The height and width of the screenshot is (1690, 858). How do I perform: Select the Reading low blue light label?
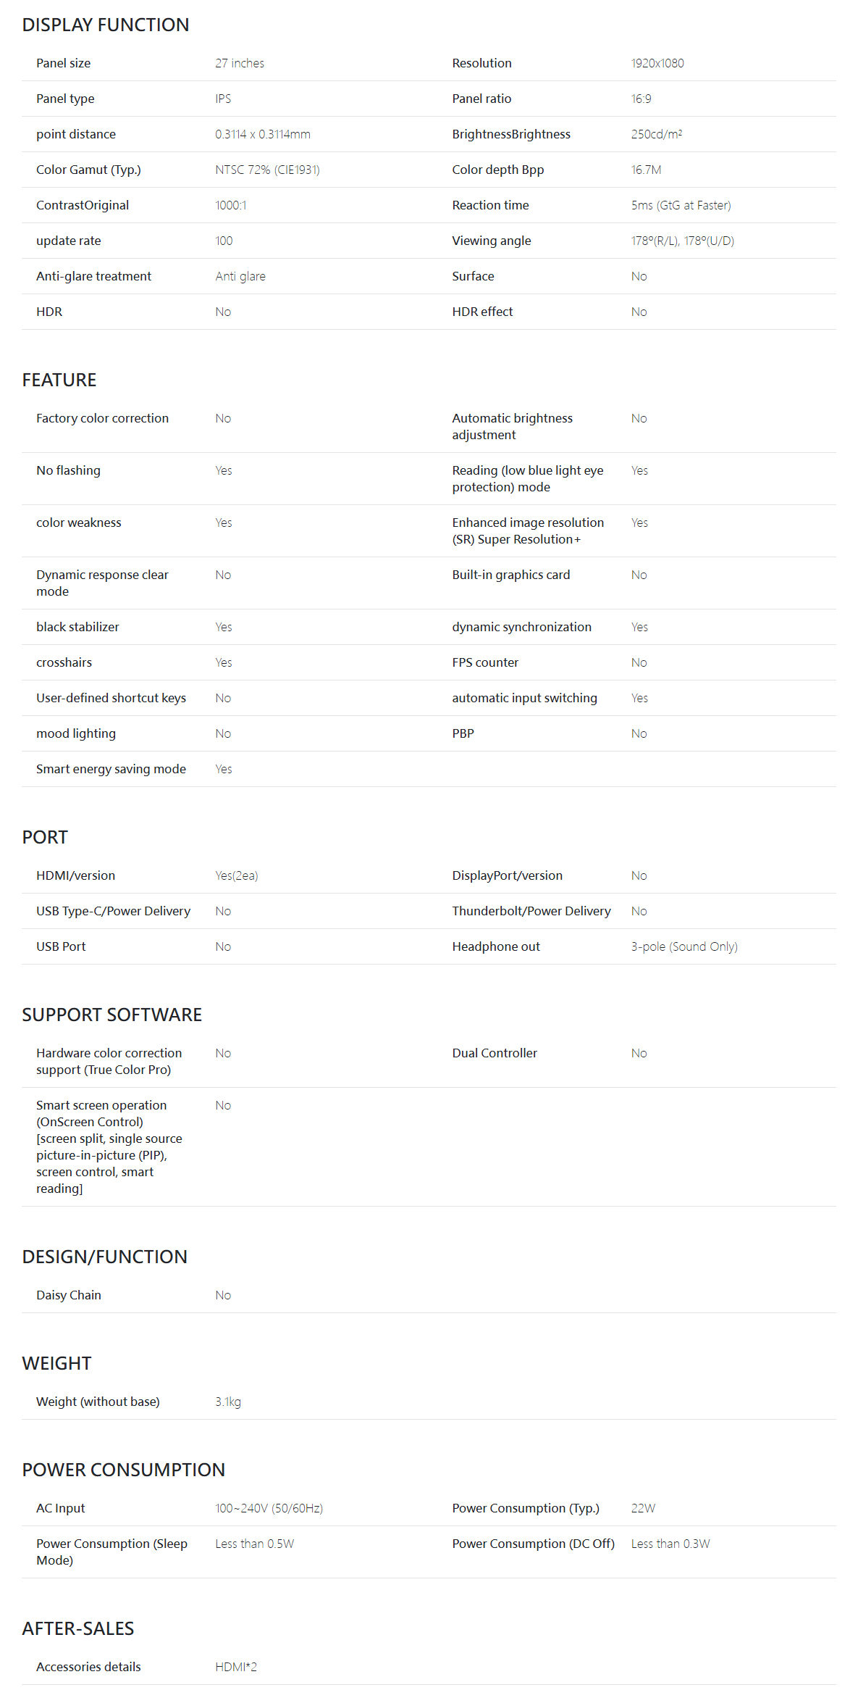pyautogui.click(x=528, y=478)
